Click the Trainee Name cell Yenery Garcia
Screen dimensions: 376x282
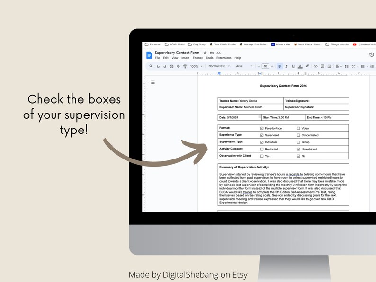pyautogui.click(x=251, y=101)
